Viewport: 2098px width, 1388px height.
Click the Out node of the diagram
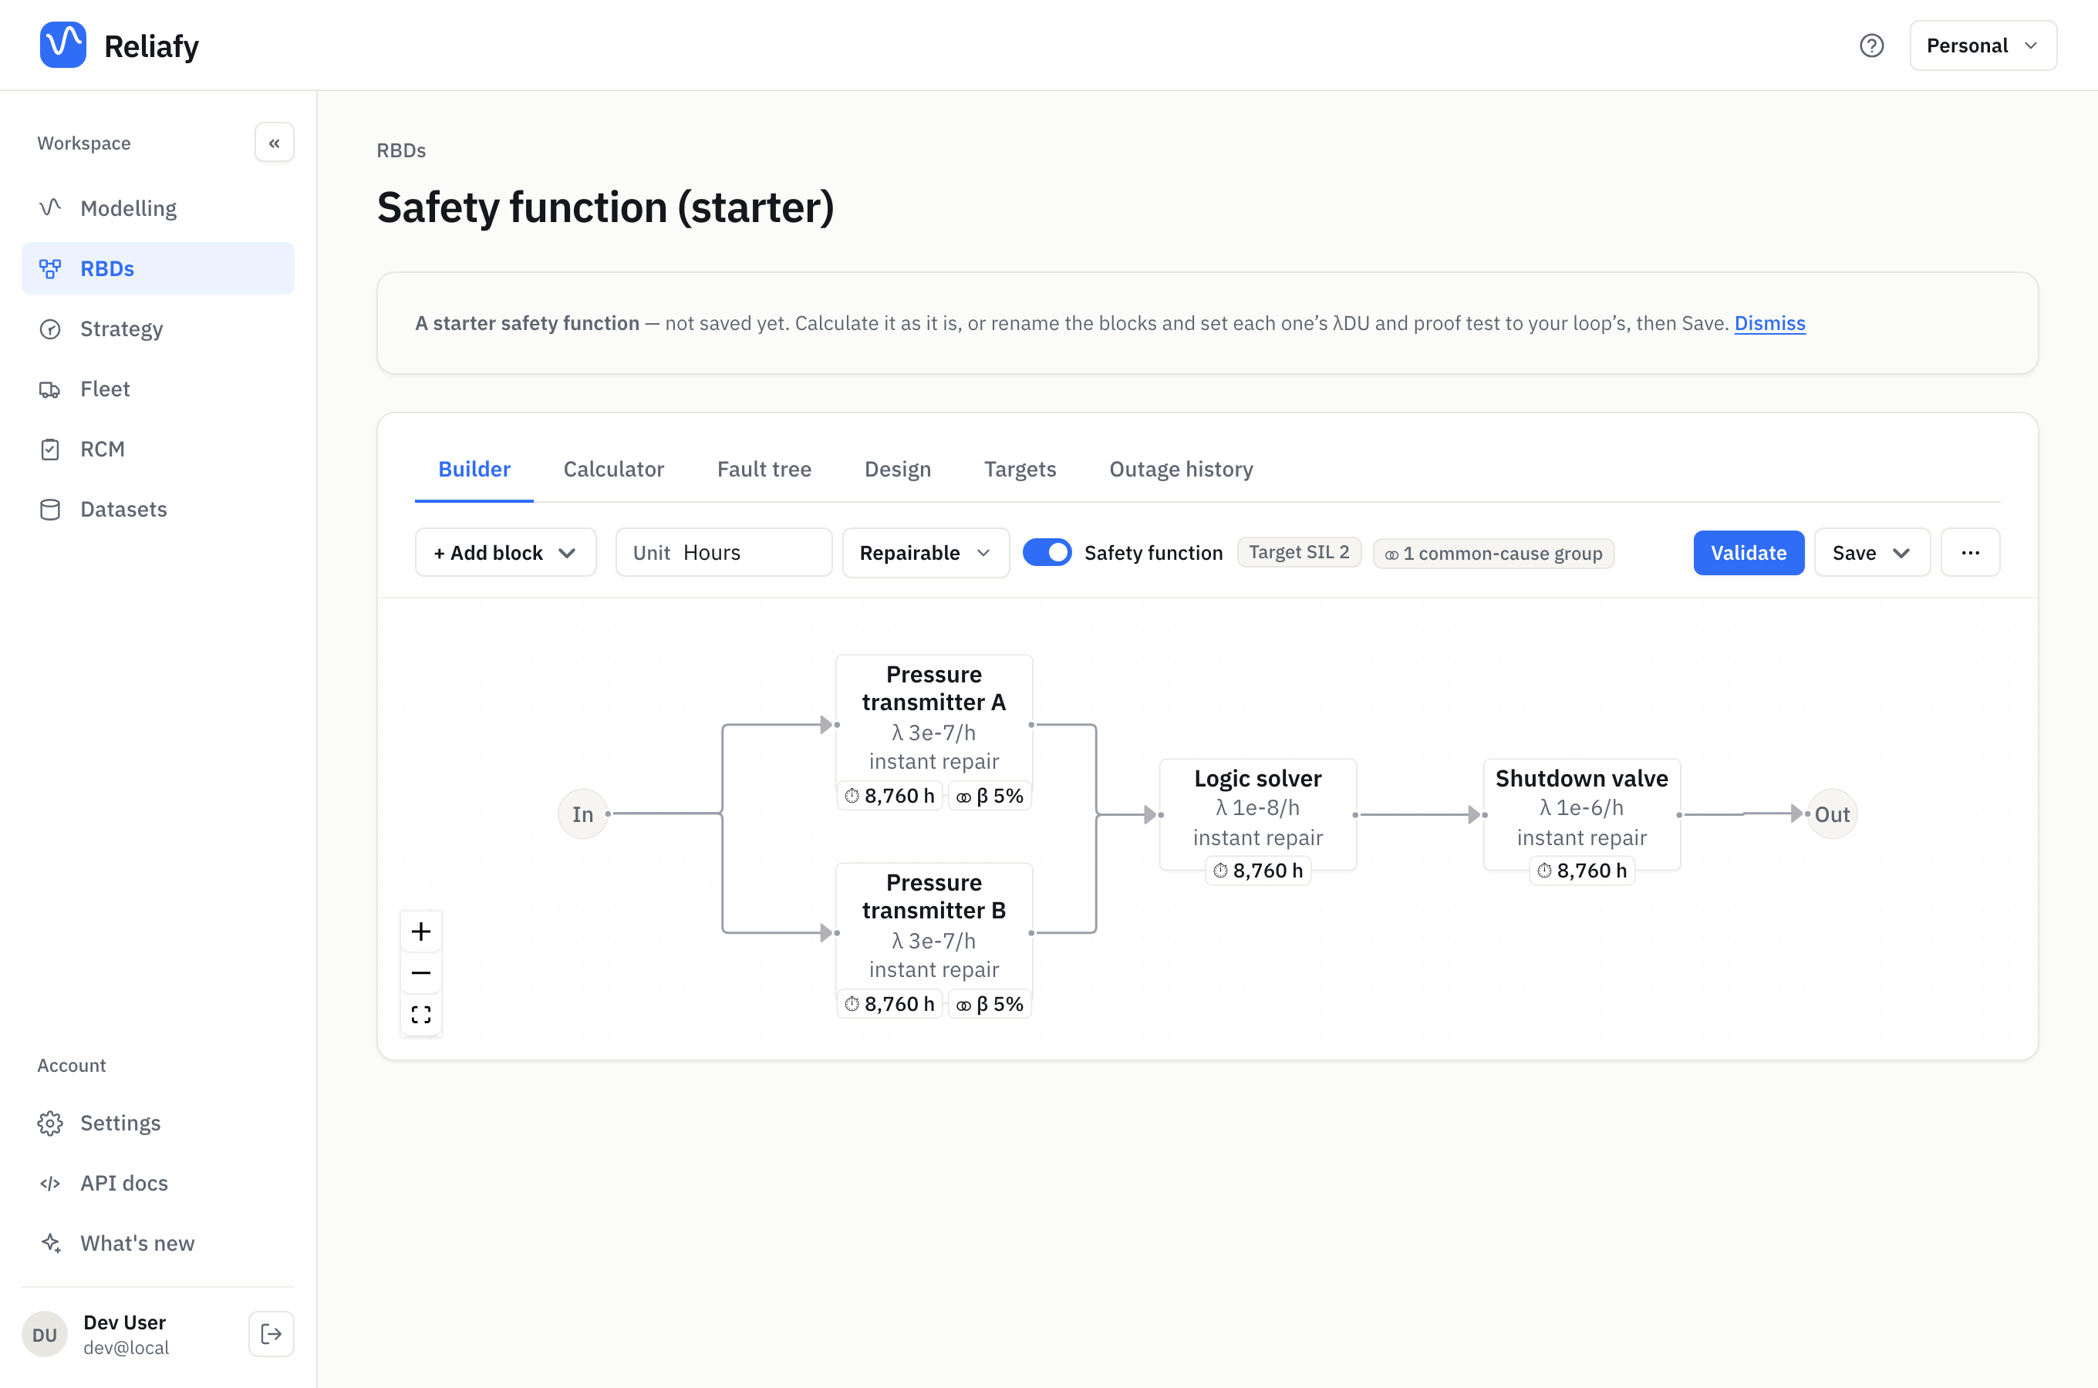(1832, 814)
